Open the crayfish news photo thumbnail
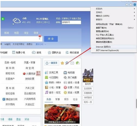Image resolution: width=137 pixels, height=126 pixels. (x=62, y=114)
